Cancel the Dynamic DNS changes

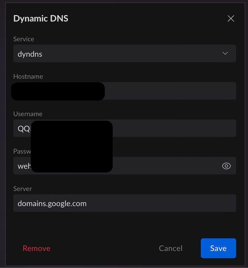pyautogui.click(x=170, y=248)
